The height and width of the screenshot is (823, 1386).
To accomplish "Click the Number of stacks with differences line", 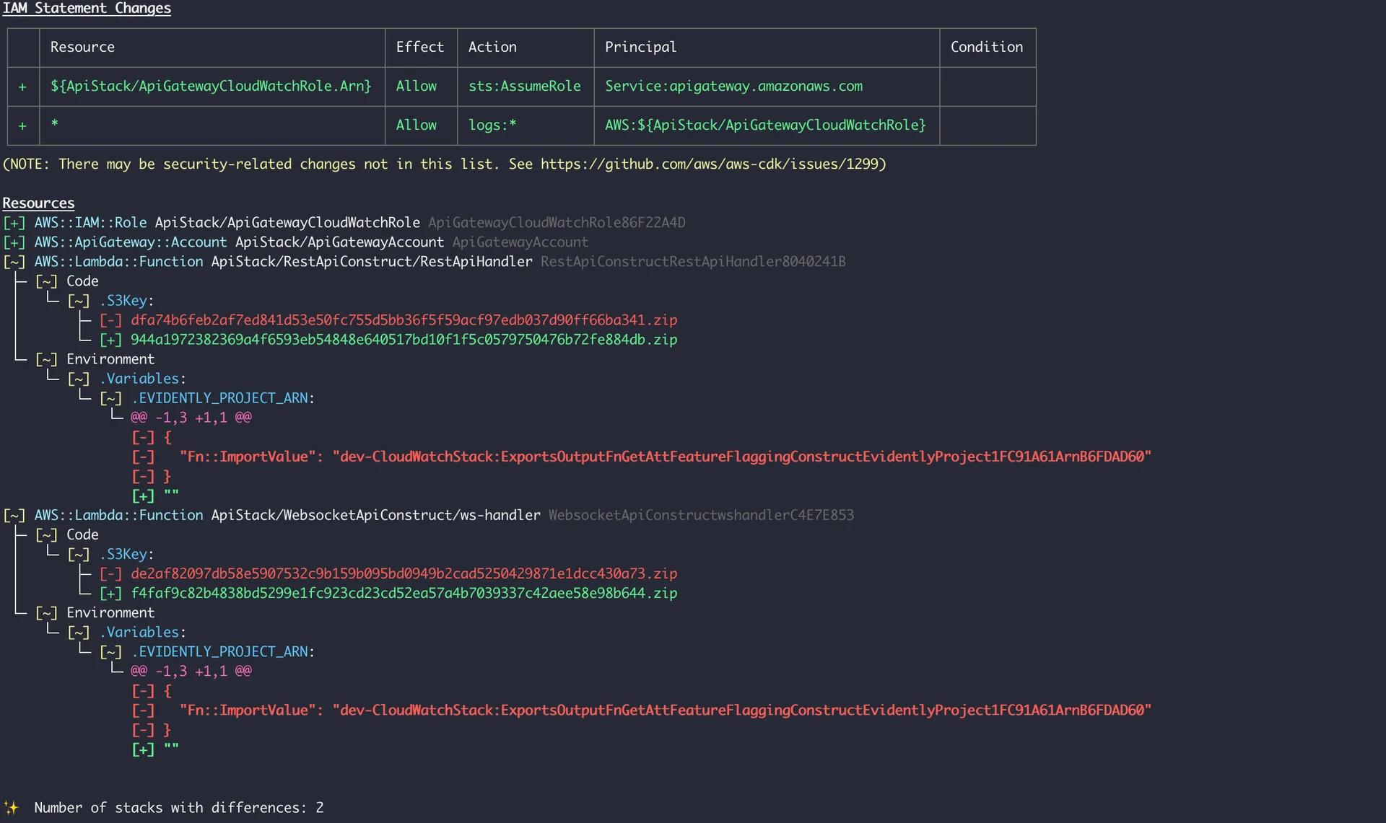I will (x=179, y=808).
